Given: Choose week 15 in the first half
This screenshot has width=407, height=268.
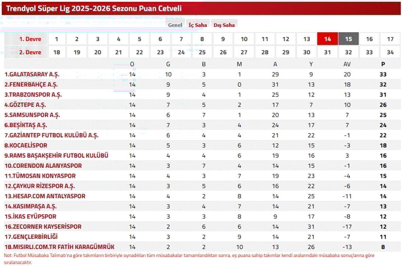Looking at the screenshot, I should coord(348,39).
